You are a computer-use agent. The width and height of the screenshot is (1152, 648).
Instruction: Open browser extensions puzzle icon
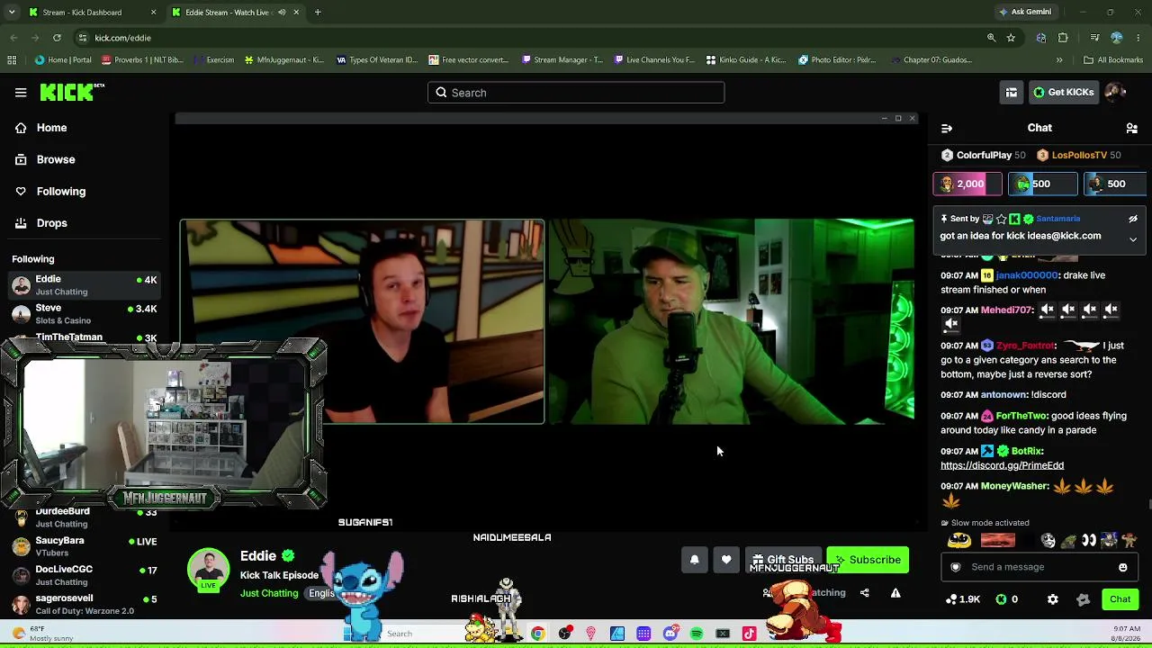[x=1063, y=38]
